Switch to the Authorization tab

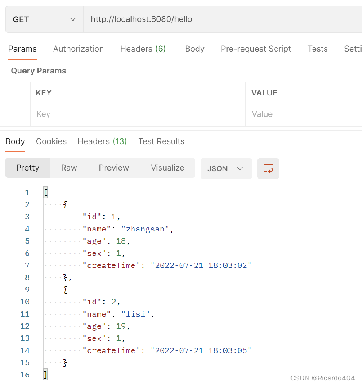[x=78, y=49]
